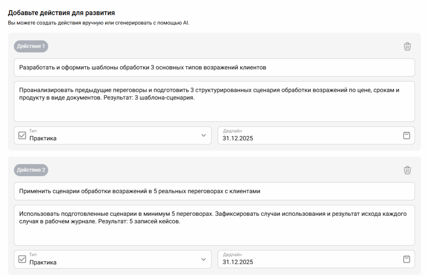Delete Действие 1 with its trash icon
This screenshot has height=278, width=427.
[407, 46]
